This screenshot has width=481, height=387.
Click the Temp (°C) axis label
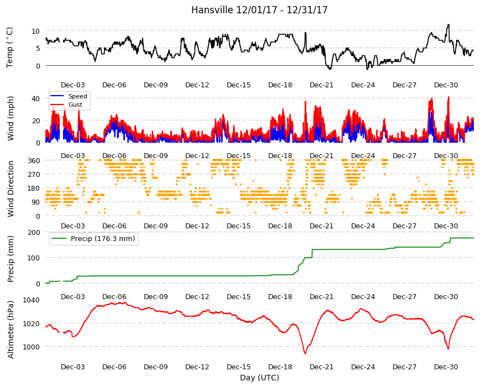(10, 48)
